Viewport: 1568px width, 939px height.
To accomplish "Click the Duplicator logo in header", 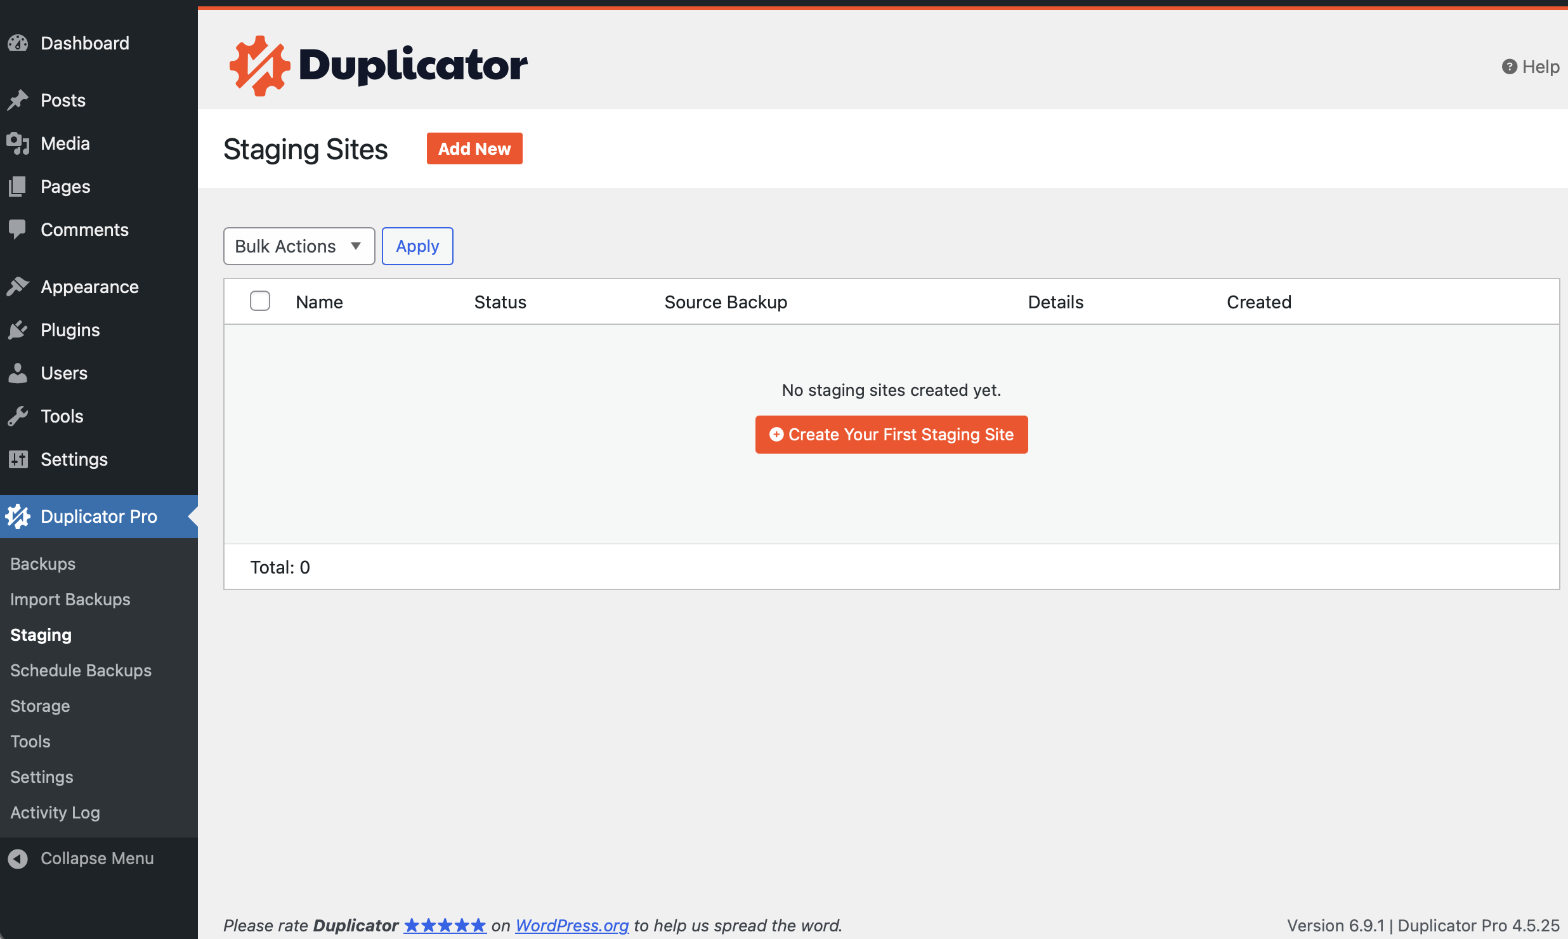I will point(379,65).
